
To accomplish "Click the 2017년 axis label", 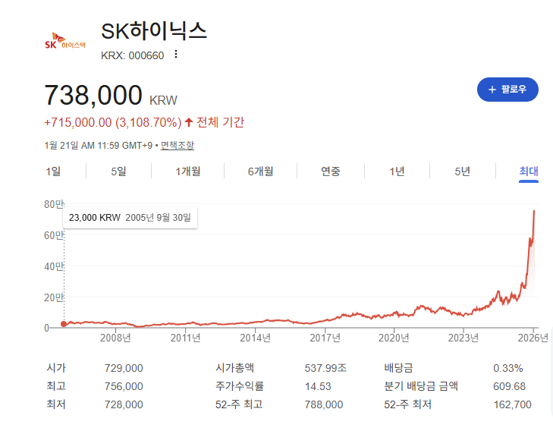I will (325, 338).
